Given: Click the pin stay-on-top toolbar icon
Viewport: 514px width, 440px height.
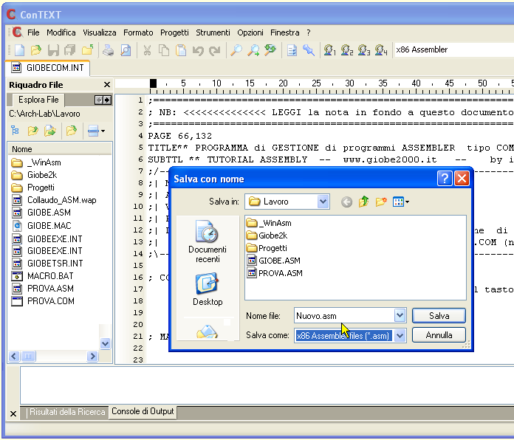Looking at the screenshot, I should click(x=309, y=50).
